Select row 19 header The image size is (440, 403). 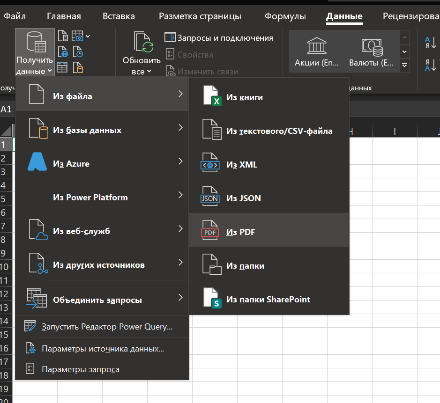(6, 388)
